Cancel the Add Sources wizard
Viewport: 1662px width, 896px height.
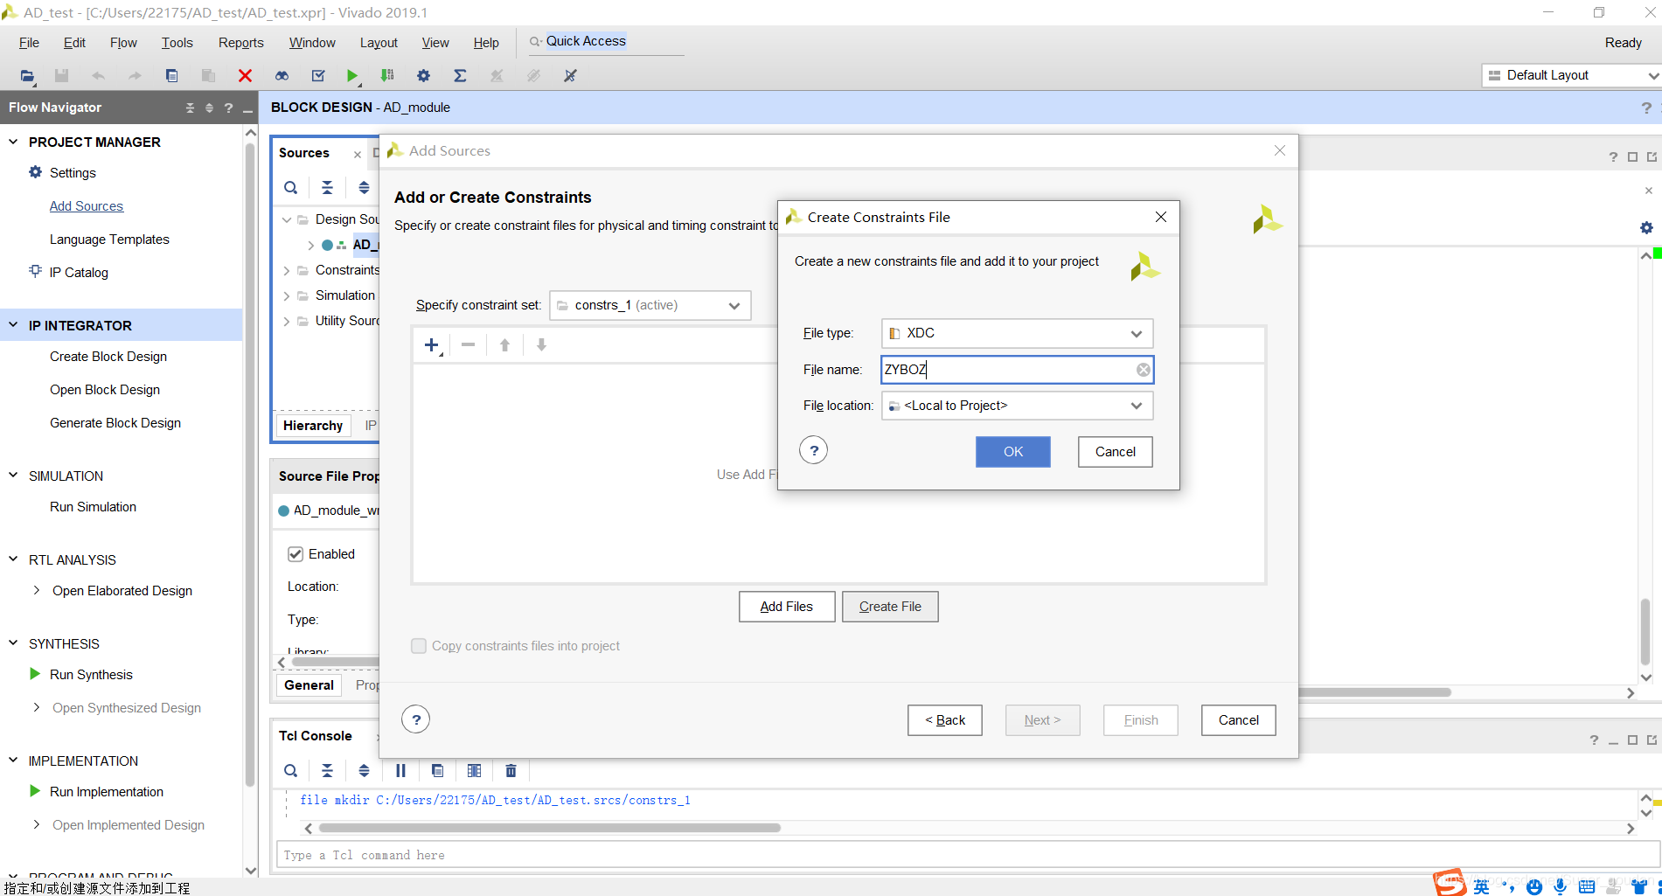point(1238,720)
